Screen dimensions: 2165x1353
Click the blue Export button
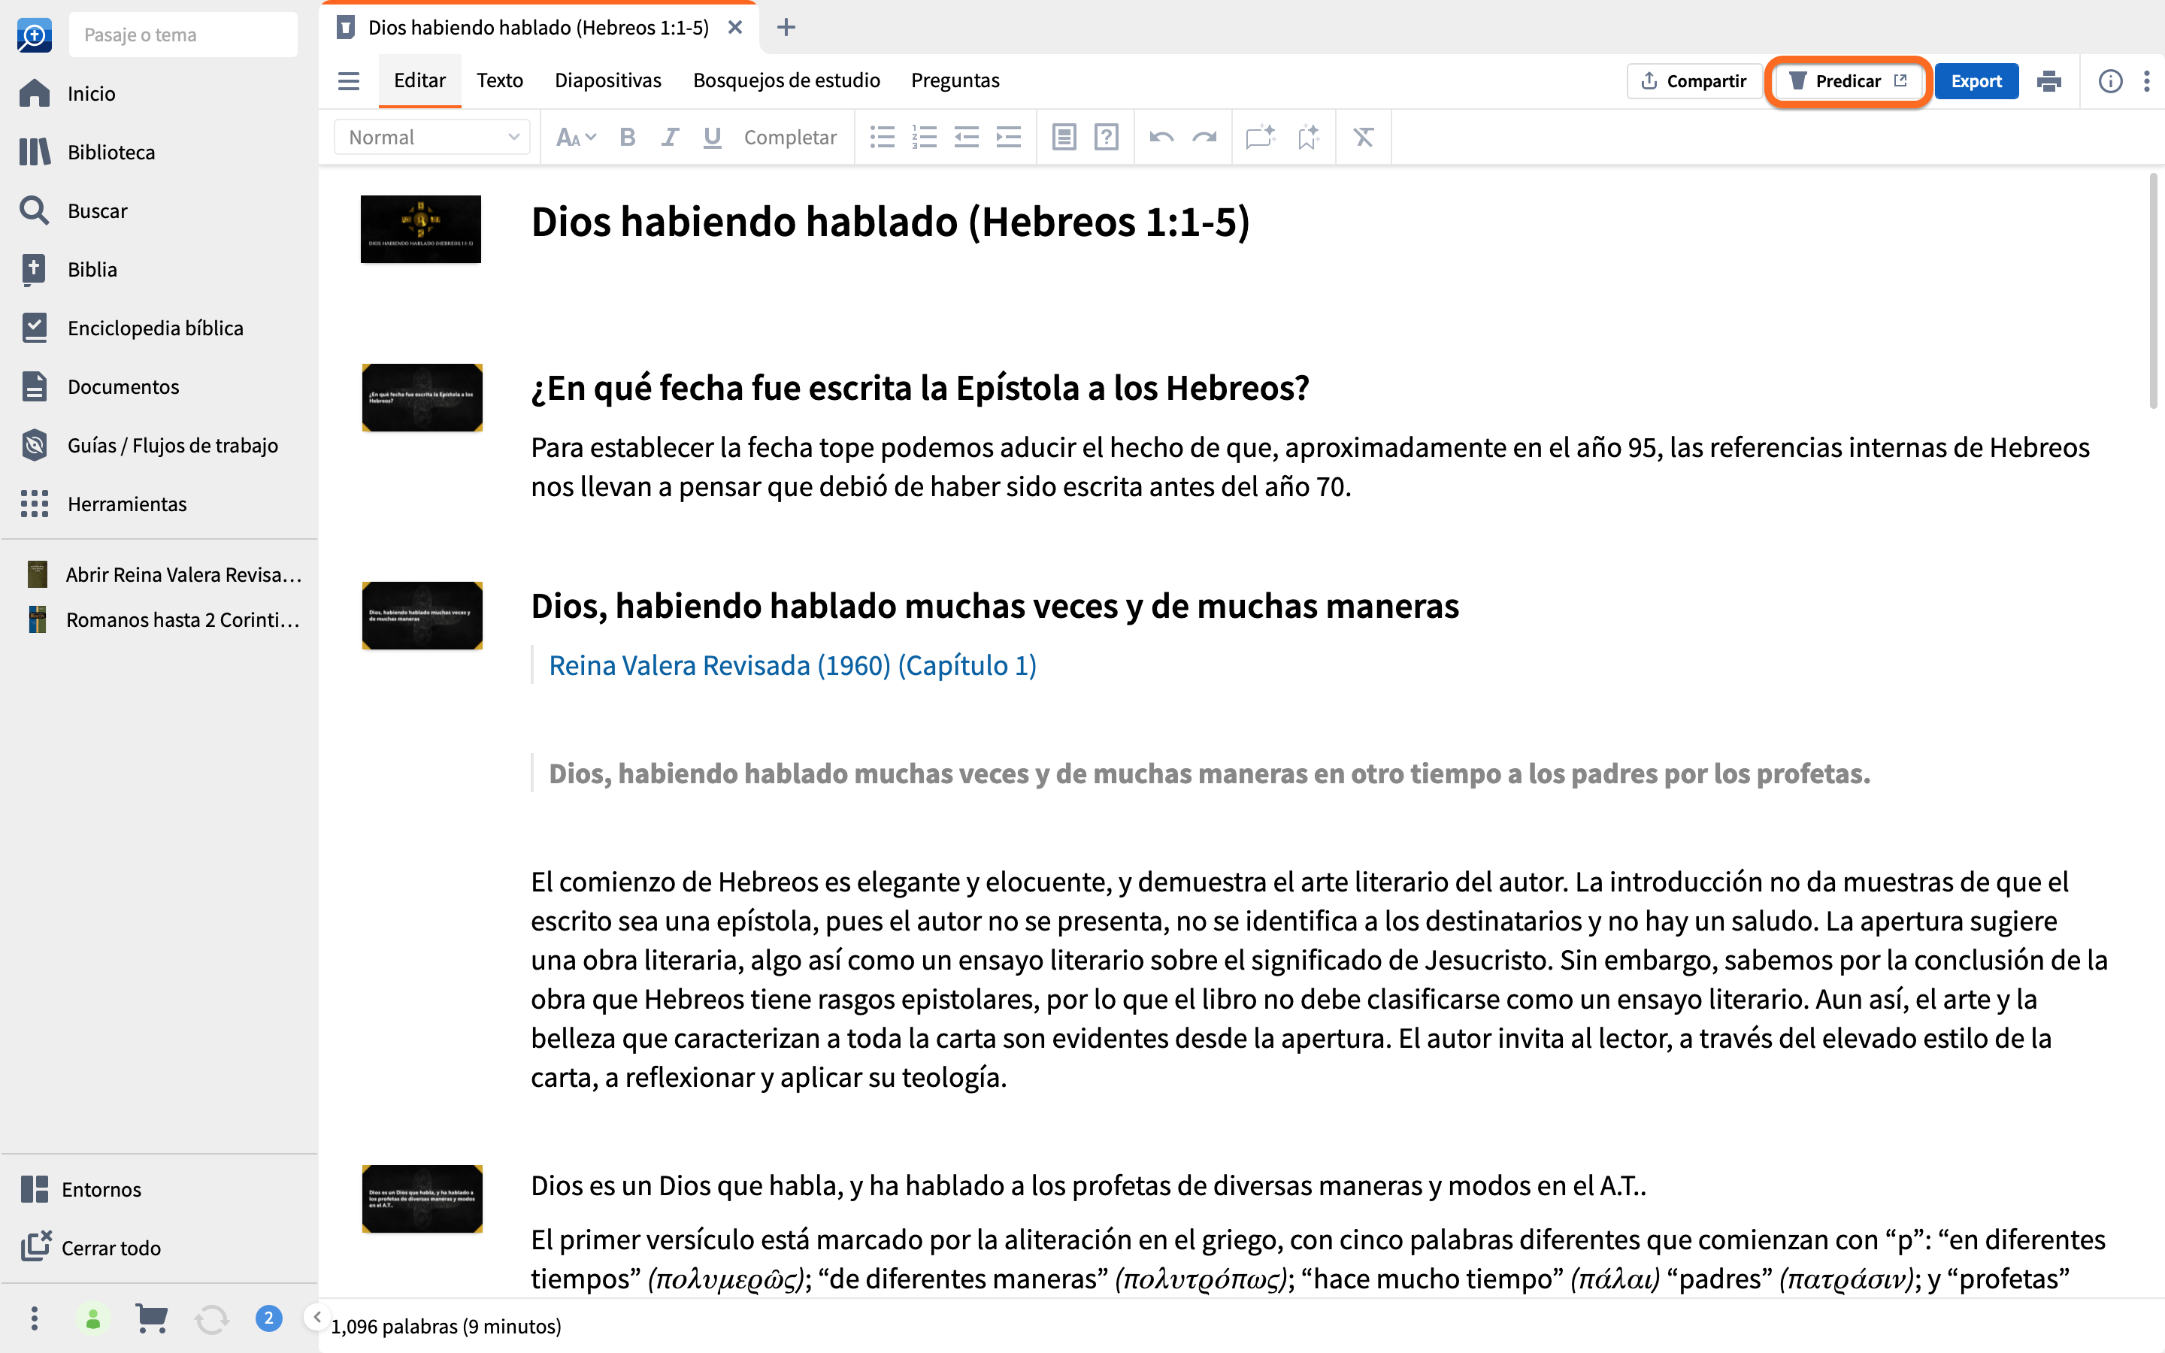[1976, 81]
